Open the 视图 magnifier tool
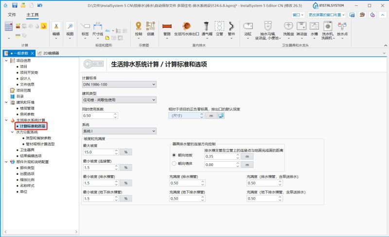The image size is (389, 237). tap(70, 30)
